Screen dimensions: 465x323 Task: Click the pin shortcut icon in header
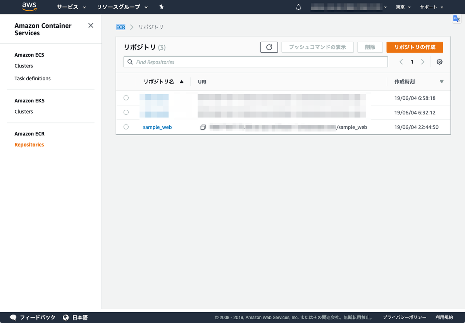click(x=162, y=7)
